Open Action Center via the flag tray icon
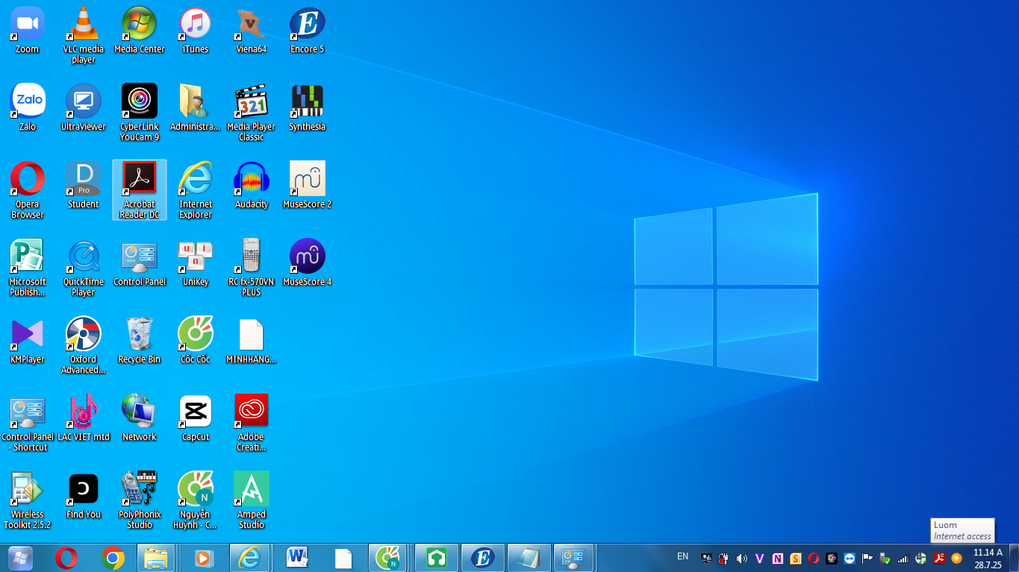 pos(867,558)
